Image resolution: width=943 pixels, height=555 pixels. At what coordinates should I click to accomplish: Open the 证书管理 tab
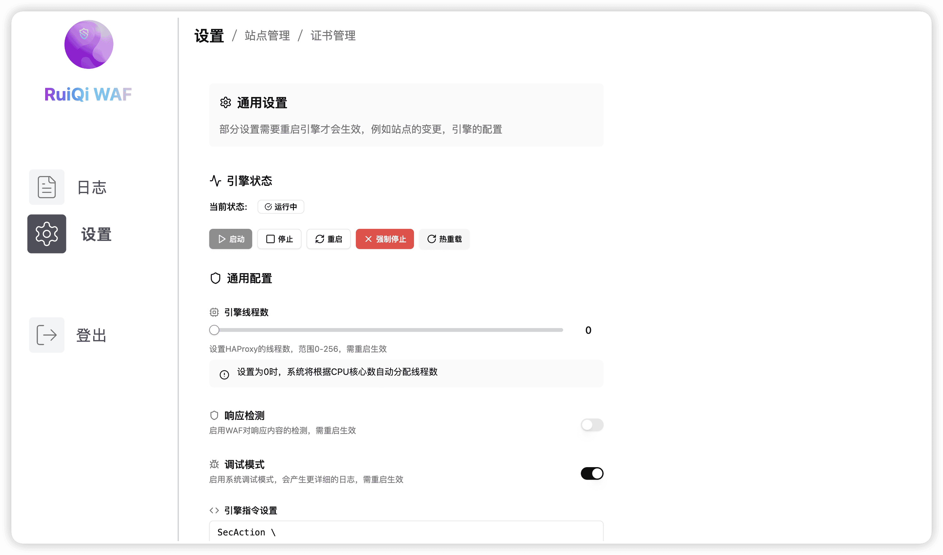333,35
